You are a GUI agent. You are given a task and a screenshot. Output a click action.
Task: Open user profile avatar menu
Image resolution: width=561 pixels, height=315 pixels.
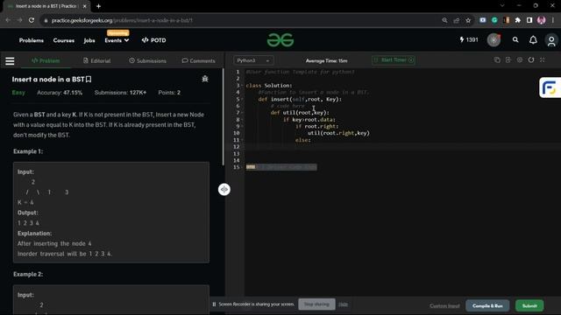551,40
